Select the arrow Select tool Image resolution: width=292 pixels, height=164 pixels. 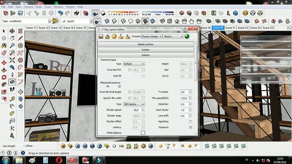tap(4, 31)
